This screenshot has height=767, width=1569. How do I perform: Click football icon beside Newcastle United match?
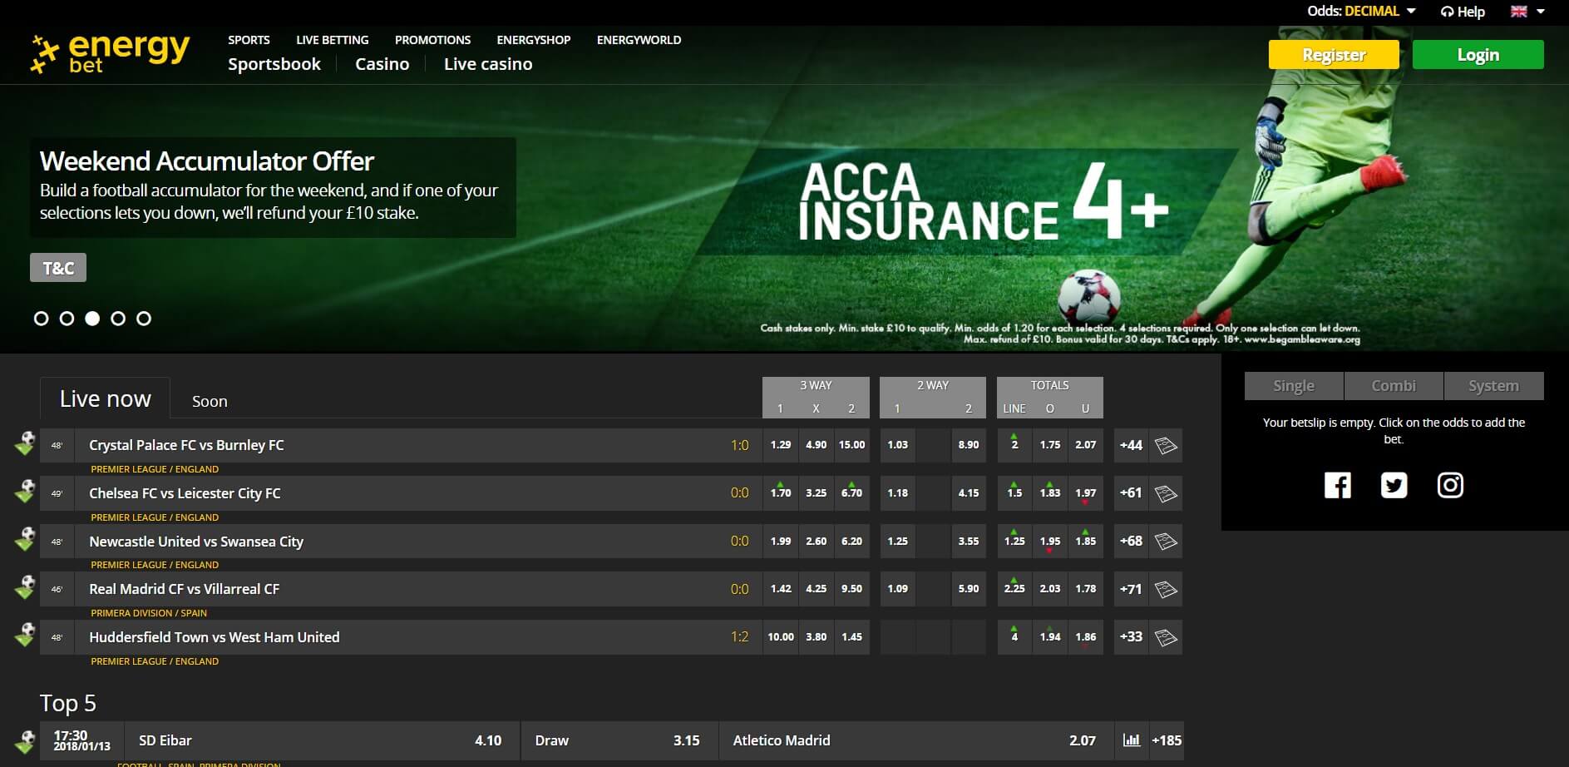pos(25,540)
